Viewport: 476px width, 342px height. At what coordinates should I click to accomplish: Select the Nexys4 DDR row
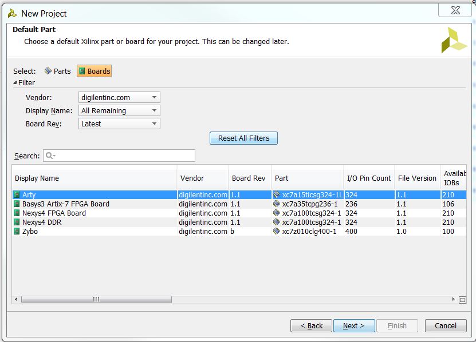point(239,222)
